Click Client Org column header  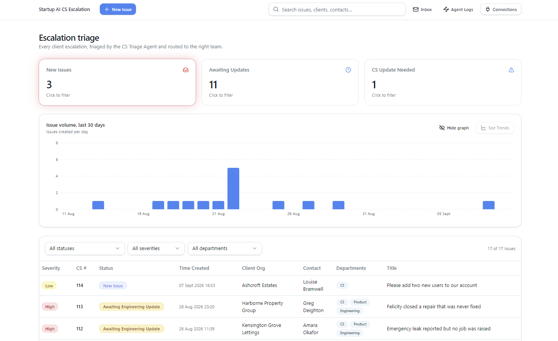point(253,268)
